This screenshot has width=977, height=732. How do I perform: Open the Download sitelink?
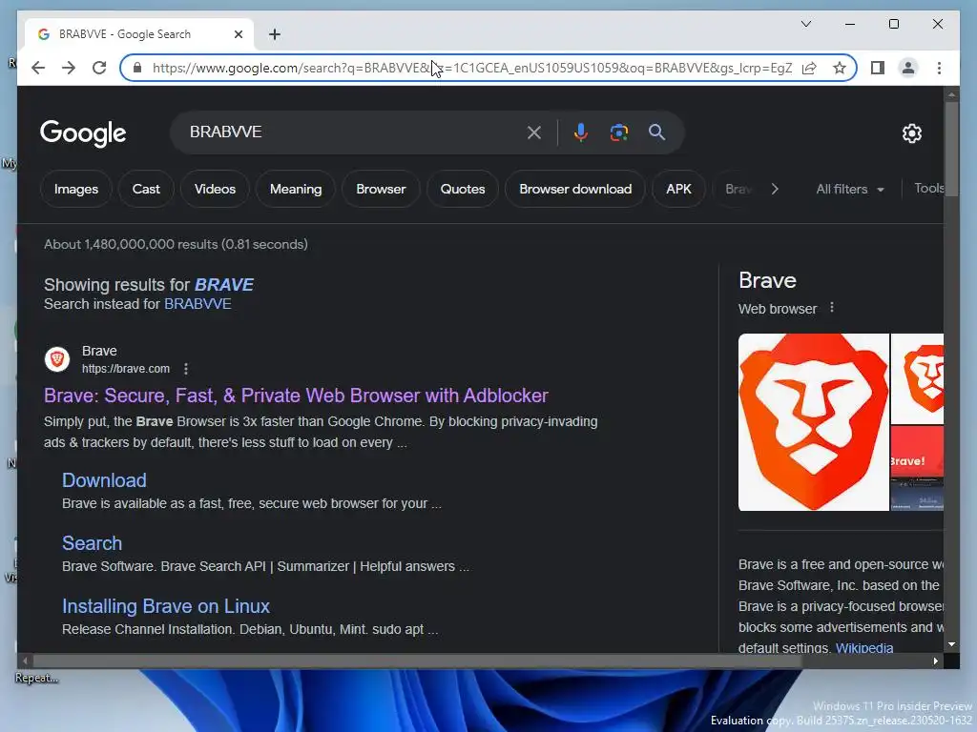[x=104, y=480]
